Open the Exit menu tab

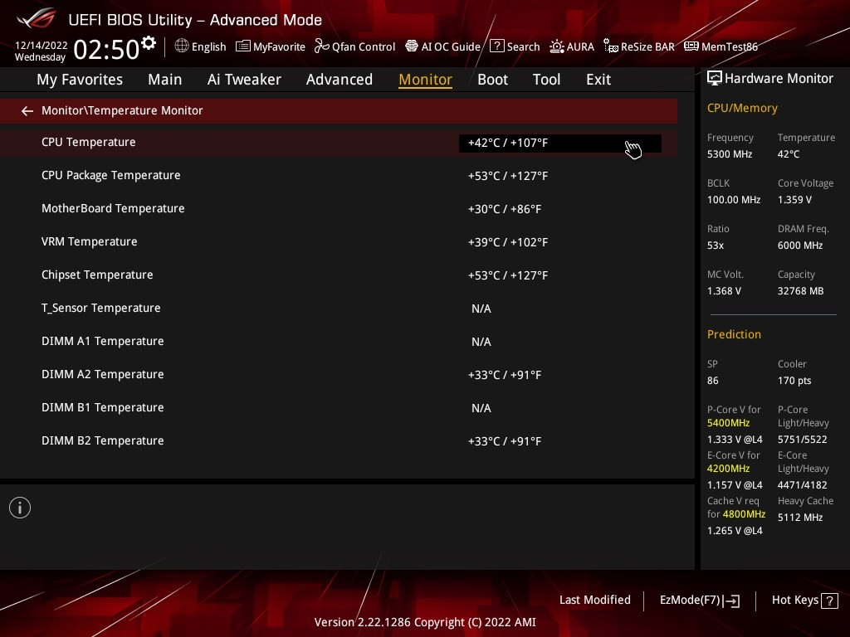[x=598, y=80]
